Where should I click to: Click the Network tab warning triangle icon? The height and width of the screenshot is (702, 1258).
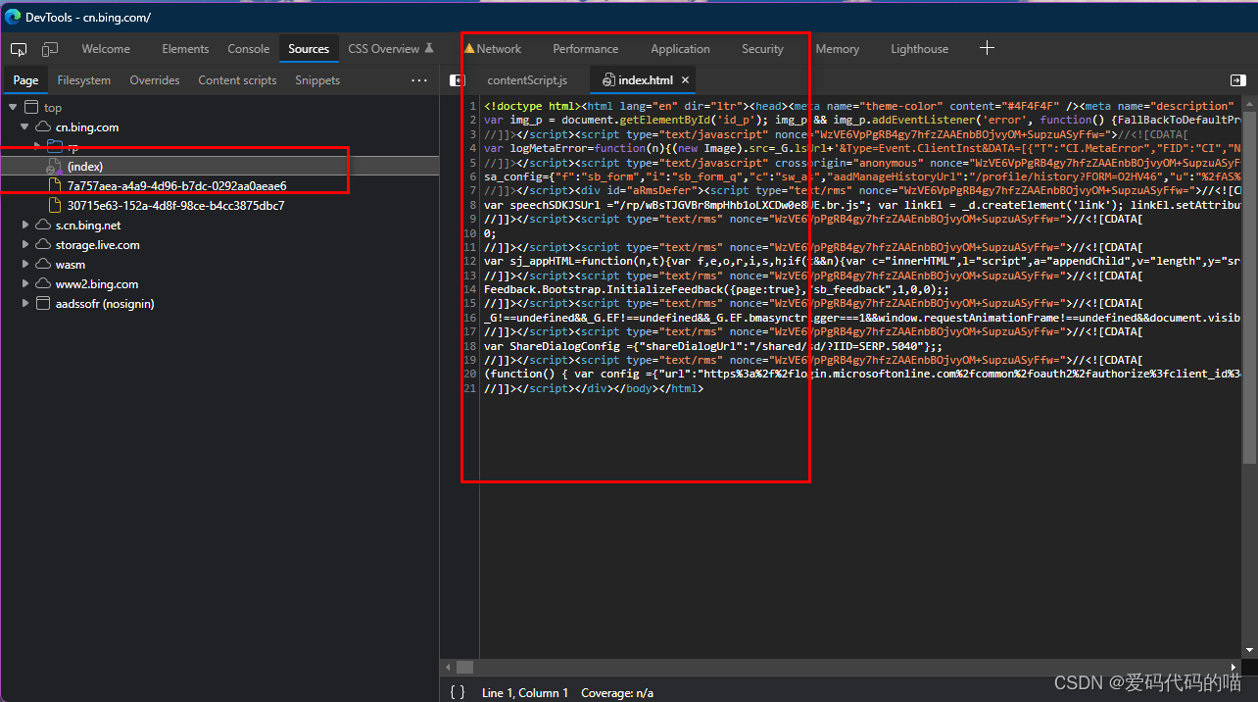469,48
